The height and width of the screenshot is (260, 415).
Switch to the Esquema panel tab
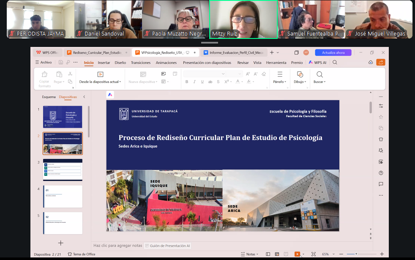pos(49,97)
